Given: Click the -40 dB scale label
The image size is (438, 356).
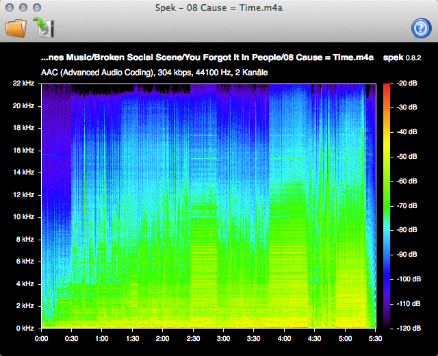Looking at the screenshot, I should point(407,131).
